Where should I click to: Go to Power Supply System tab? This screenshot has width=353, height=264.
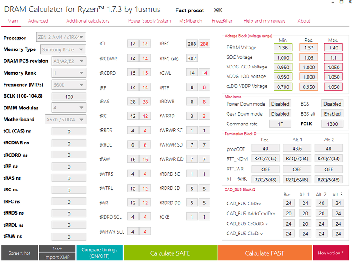[x=150, y=21]
